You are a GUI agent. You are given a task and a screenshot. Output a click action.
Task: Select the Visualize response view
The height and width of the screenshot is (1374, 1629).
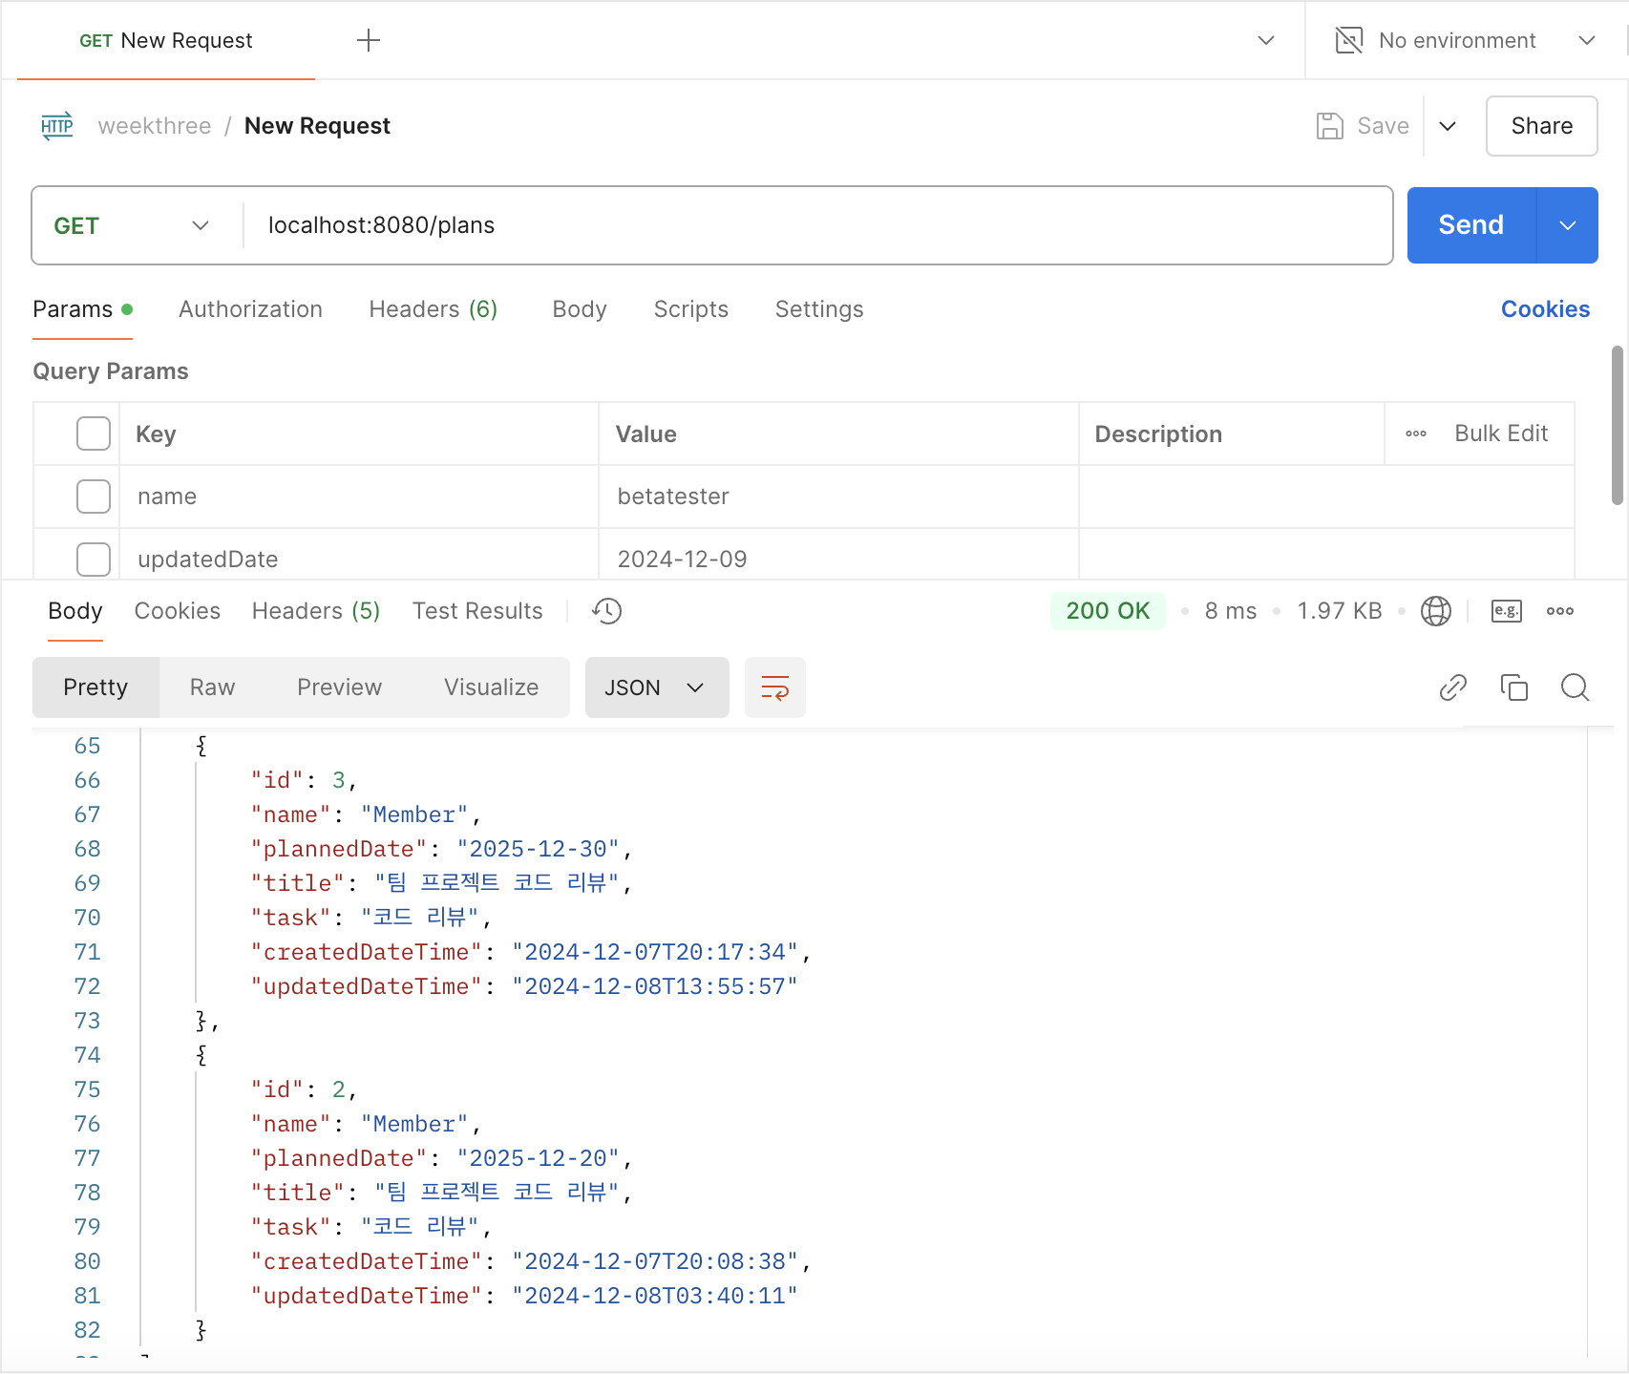[492, 687]
